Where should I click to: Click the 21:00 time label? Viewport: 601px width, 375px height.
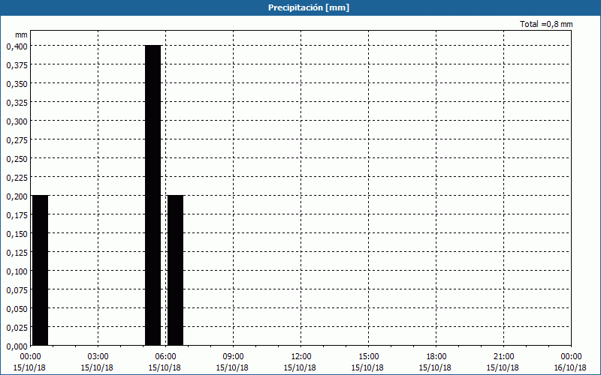(x=503, y=357)
